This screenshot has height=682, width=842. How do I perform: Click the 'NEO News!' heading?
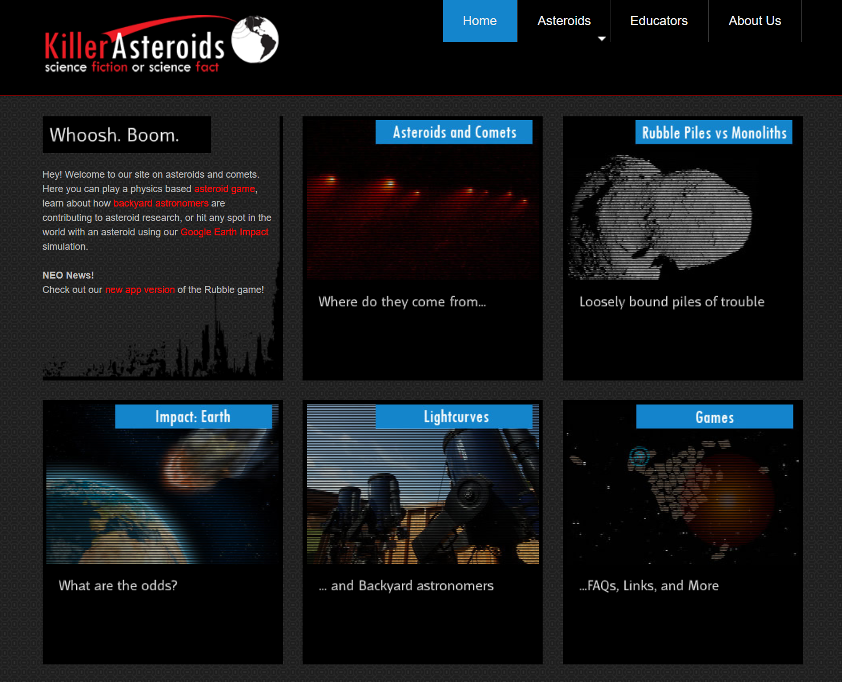point(68,275)
